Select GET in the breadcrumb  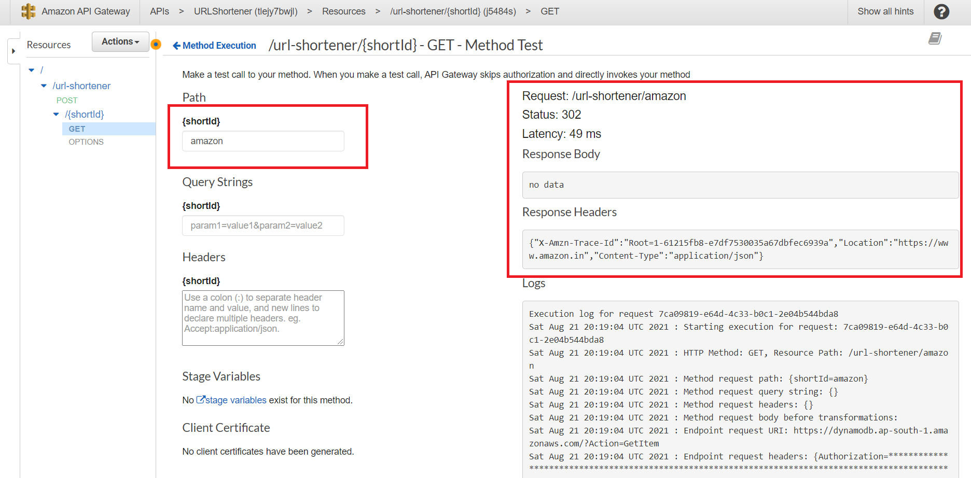[550, 11]
